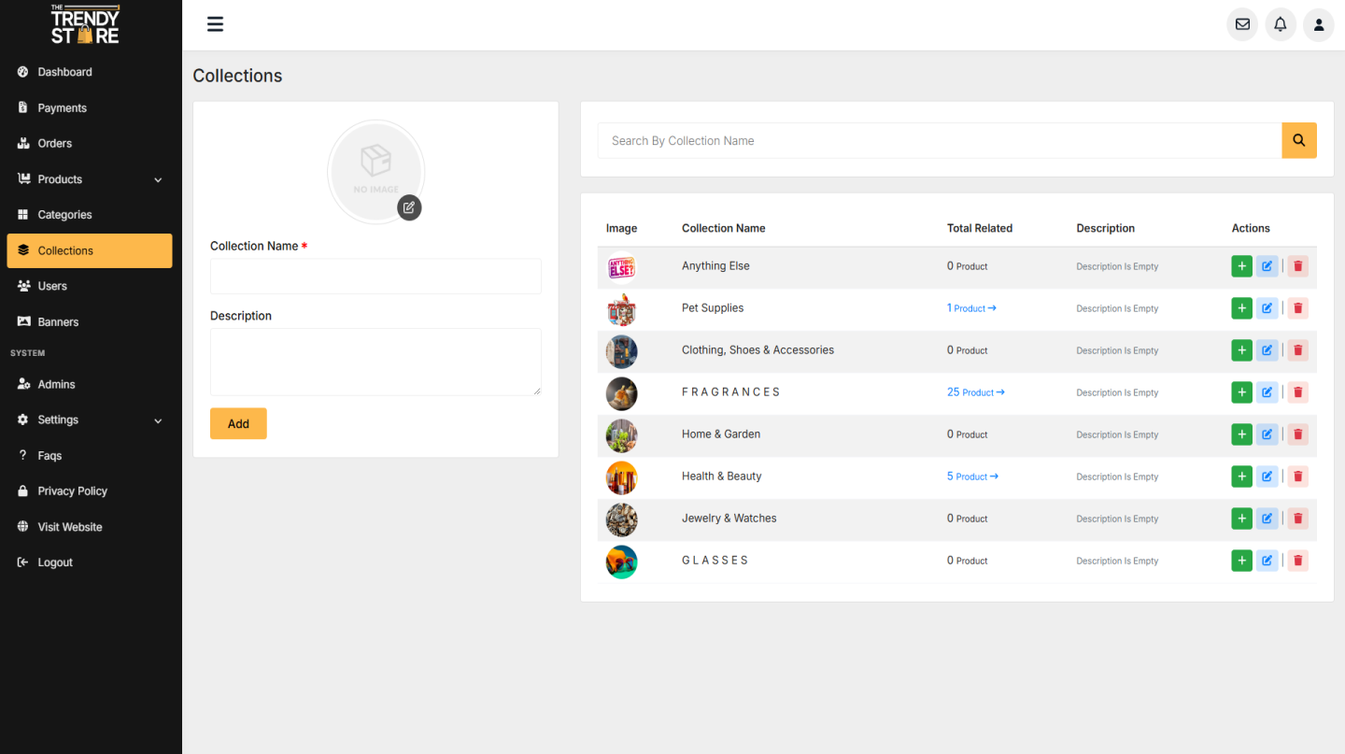Click the image edit pencil on placeholder

[x=409, y=207]
